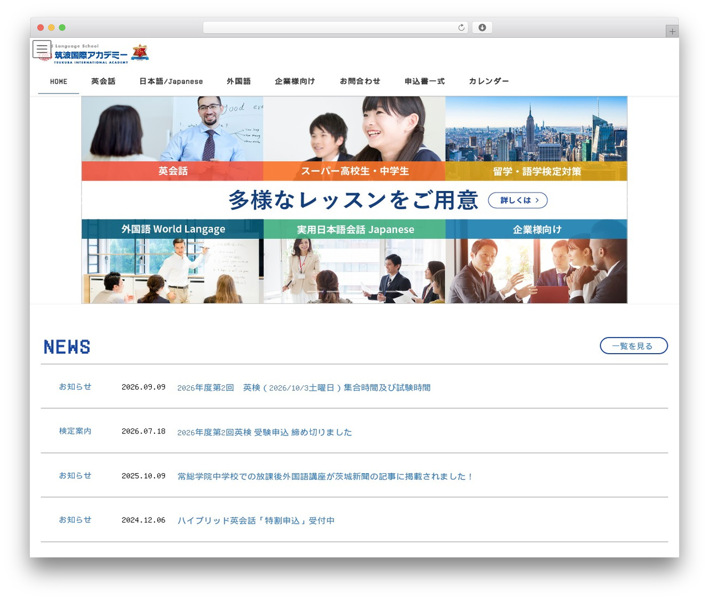Open the 外国語 menu item
The width and height of the screenshot is (709, 600).
(x=239, y=81)
